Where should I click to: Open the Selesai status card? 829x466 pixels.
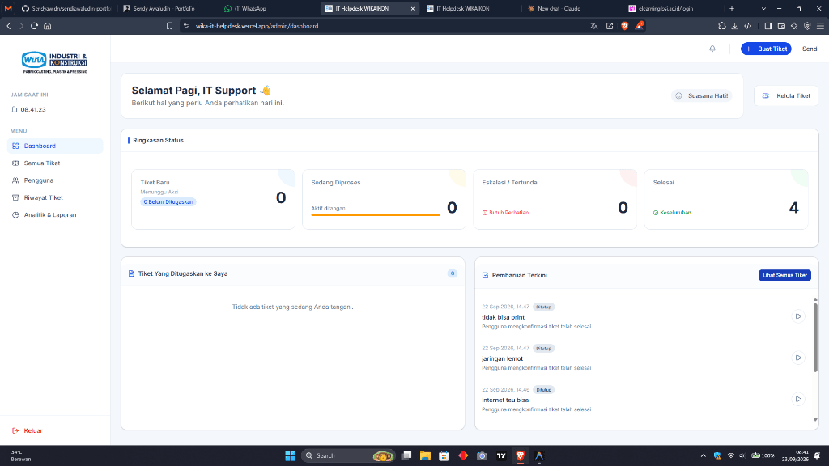point(726,199)
